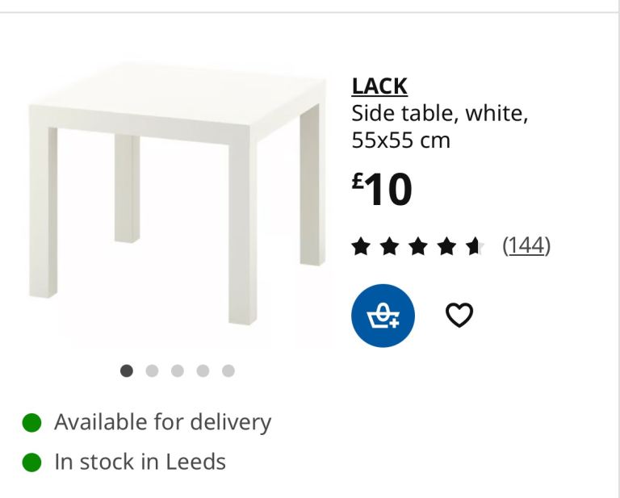Click the 55x55 cm dimensions text

[x=400, y=140]
